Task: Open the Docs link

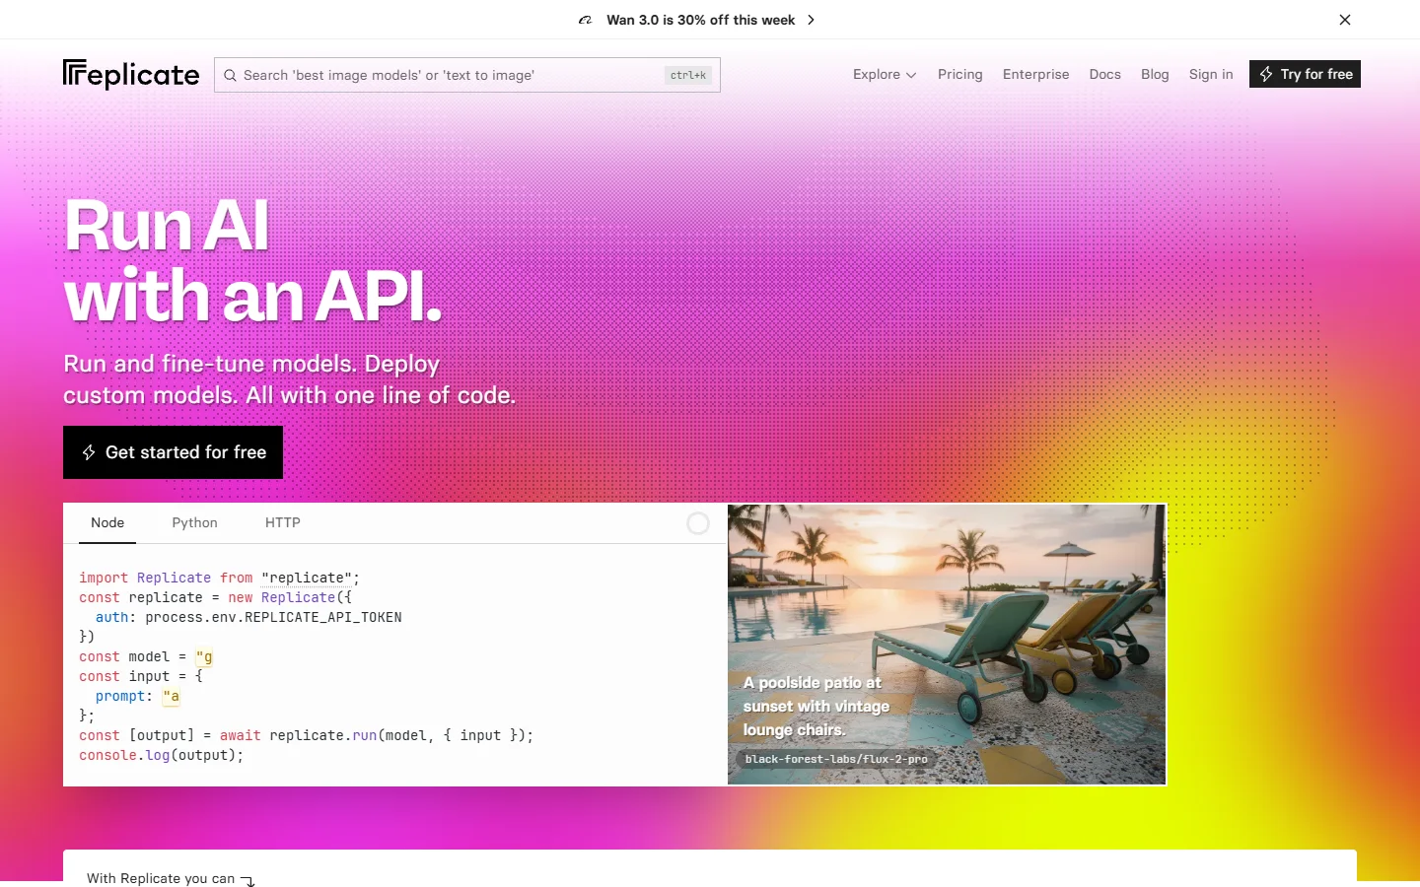Action: 1104,74
